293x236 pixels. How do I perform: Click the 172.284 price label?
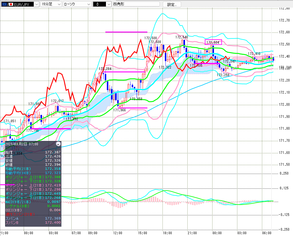click(x=105, y=69)
